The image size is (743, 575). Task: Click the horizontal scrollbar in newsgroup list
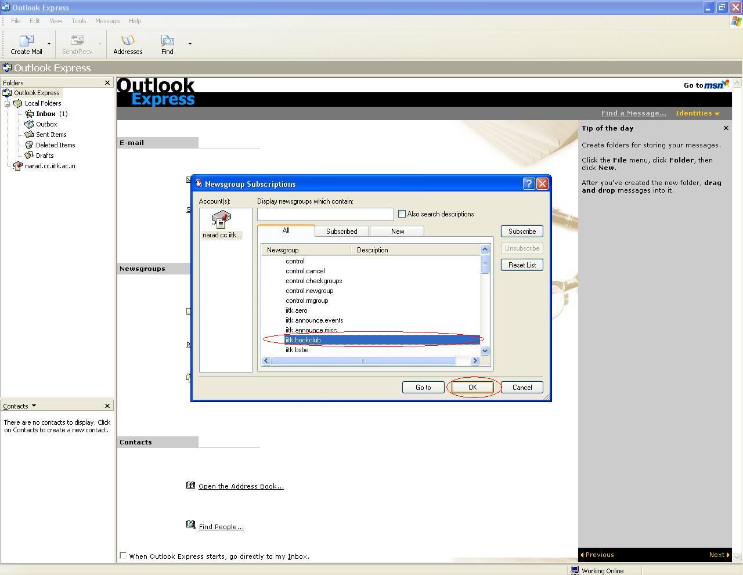[x=364, y=361]
